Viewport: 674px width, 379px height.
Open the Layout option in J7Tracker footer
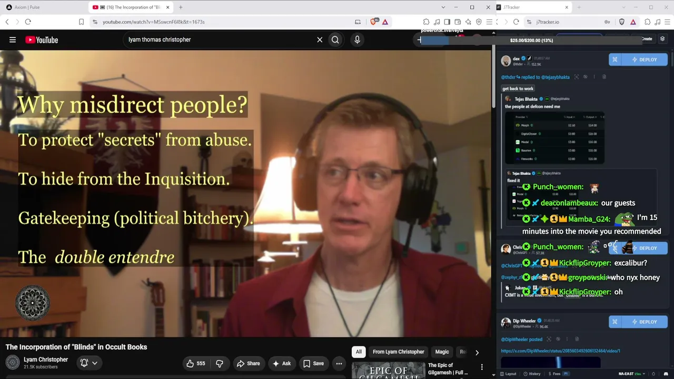pyautogui.click(x=508, y=374)
